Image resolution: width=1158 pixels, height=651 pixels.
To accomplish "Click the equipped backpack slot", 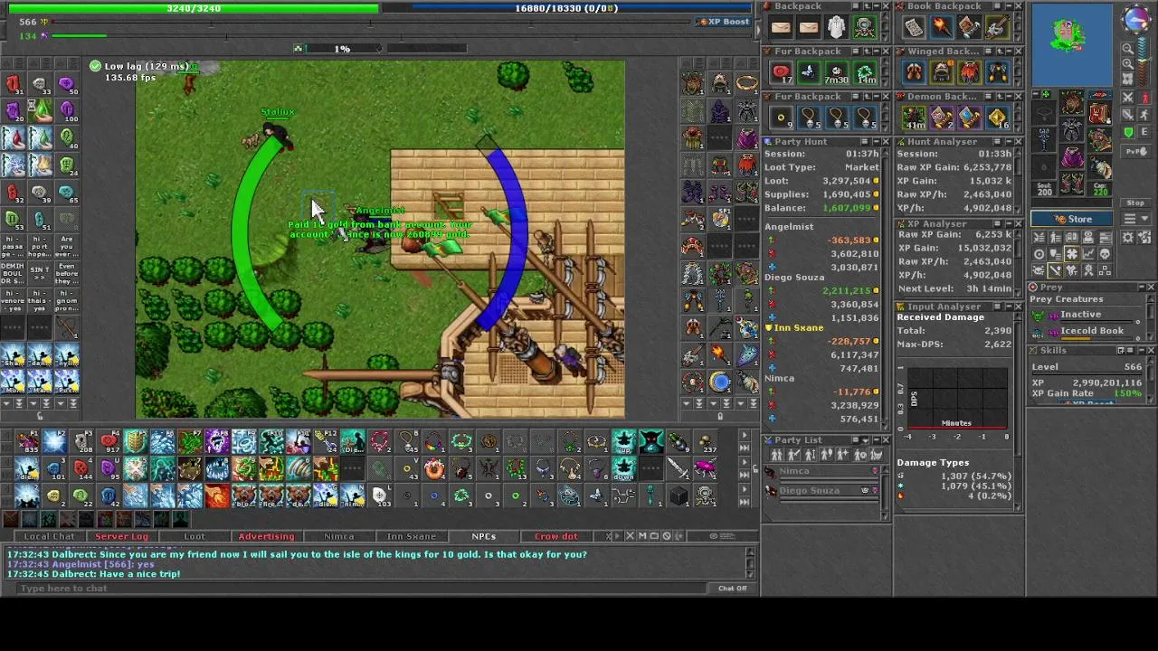I will coord(1100,112).
